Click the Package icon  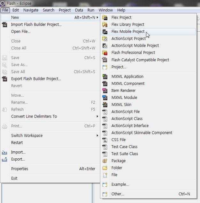pyautogui.click(x=105, y=161)
